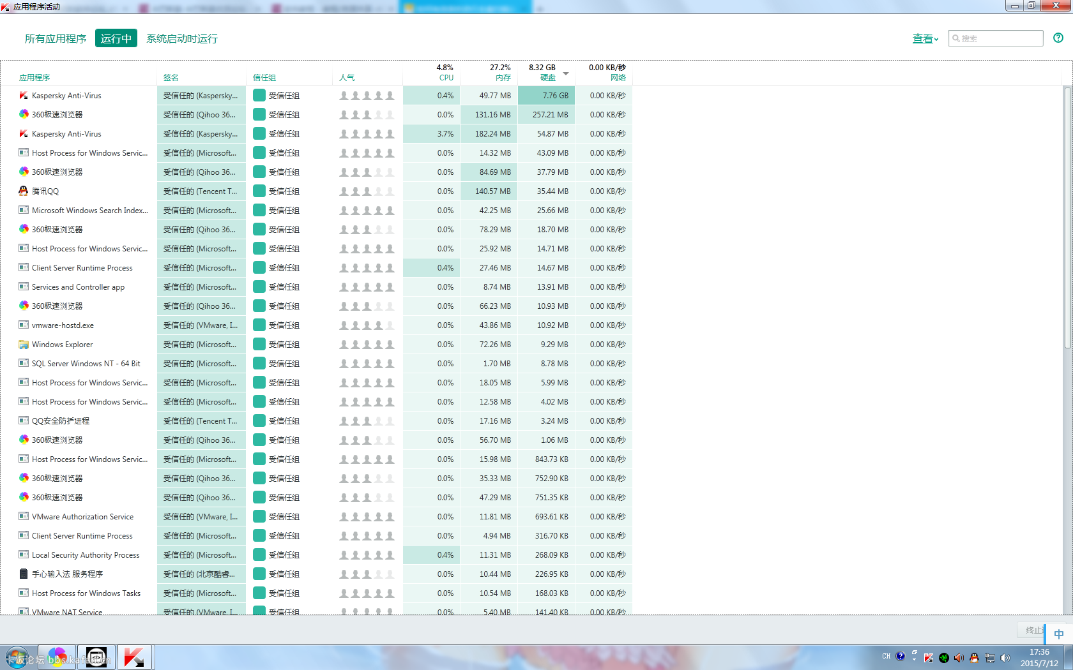The width and height of the screenshot is (1073, 670).
Task: Open the 360 browser taskbar icon
Action: 57,657
